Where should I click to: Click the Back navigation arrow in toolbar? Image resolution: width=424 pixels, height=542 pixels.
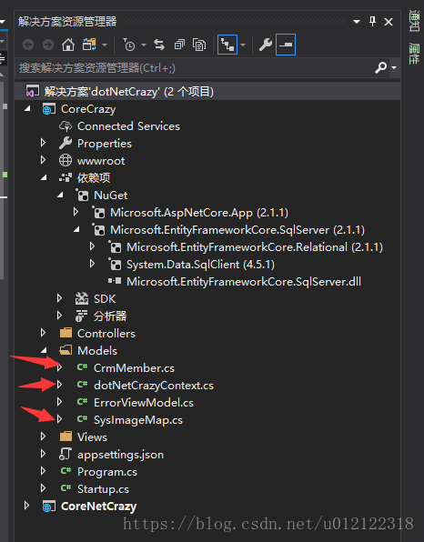(28, 45)
